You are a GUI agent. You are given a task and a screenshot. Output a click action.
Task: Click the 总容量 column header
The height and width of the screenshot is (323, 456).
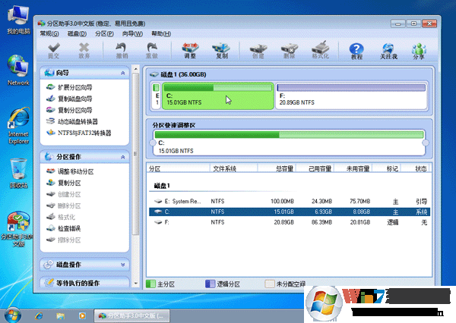pyautogui.click(x=277, y=168)
